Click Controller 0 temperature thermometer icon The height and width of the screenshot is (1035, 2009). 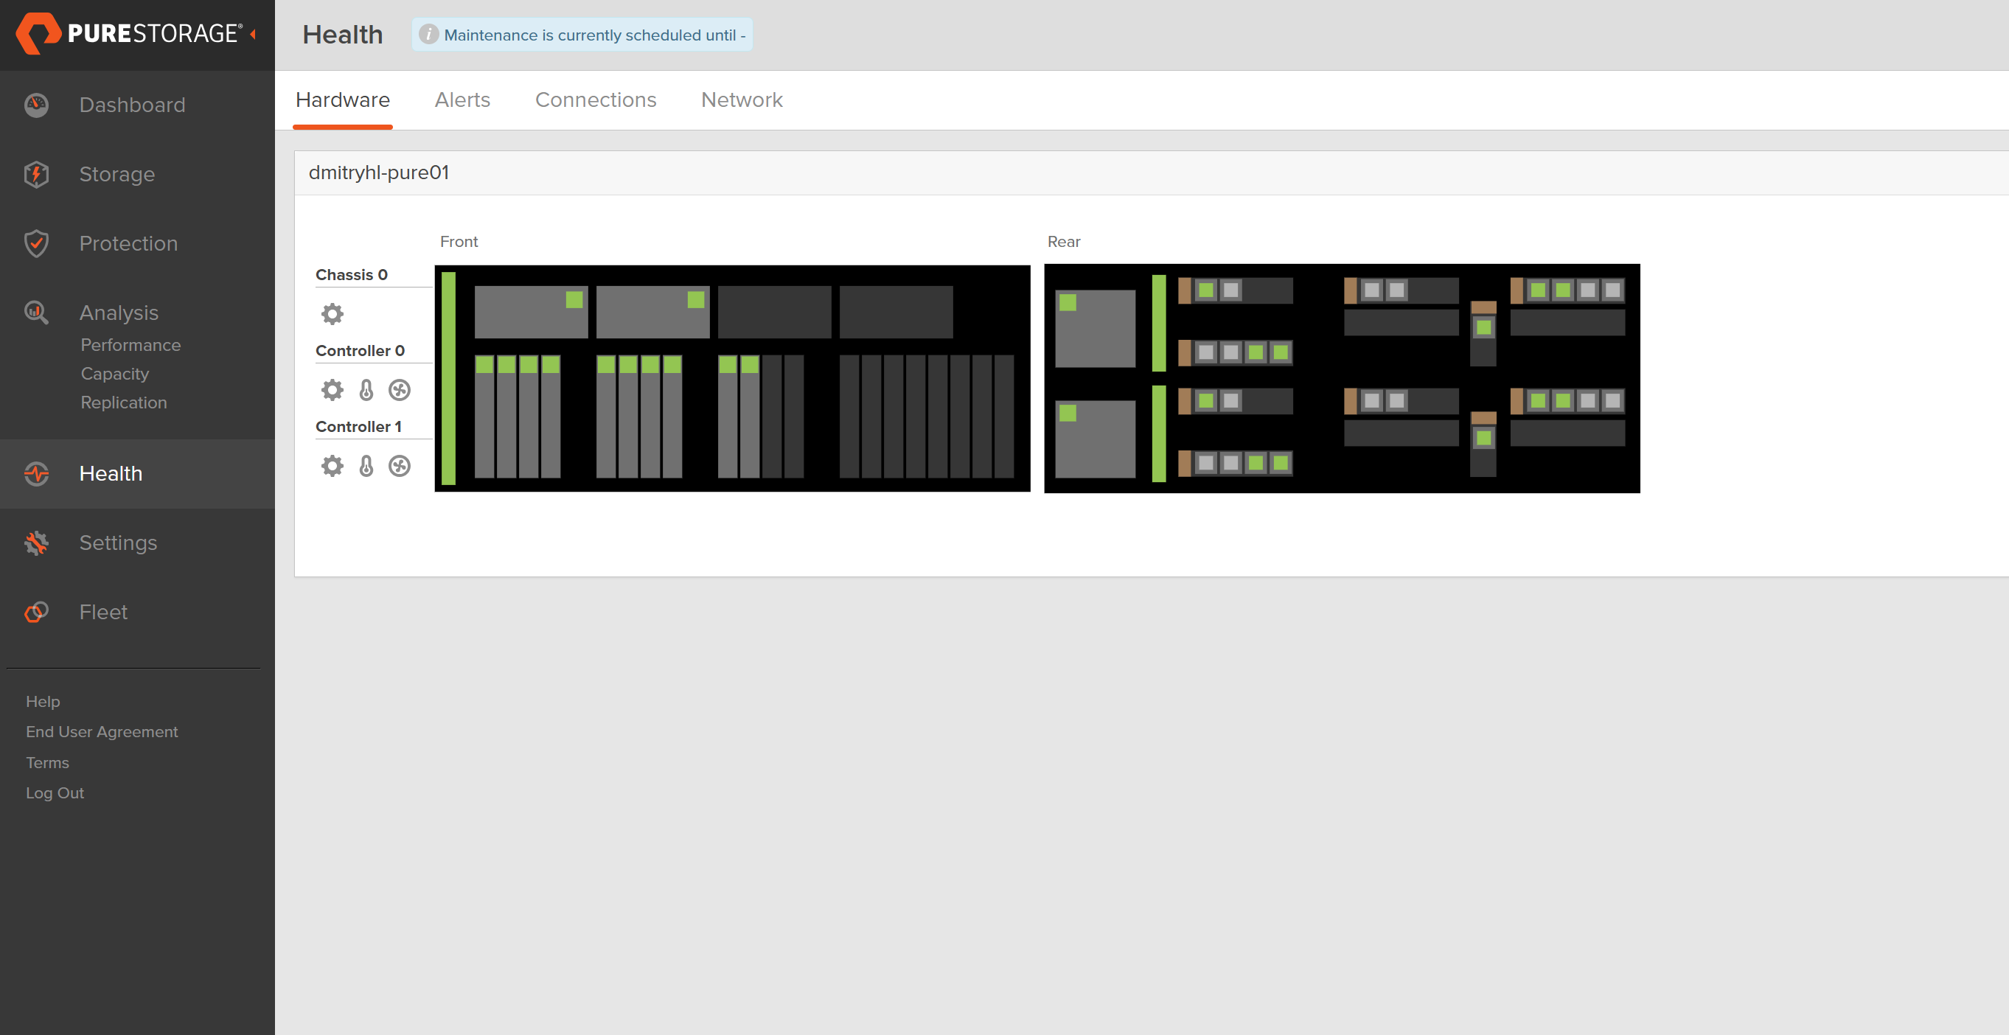pos(366,390)
